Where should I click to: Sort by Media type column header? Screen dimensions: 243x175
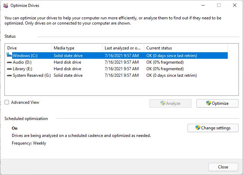point(76,48)
